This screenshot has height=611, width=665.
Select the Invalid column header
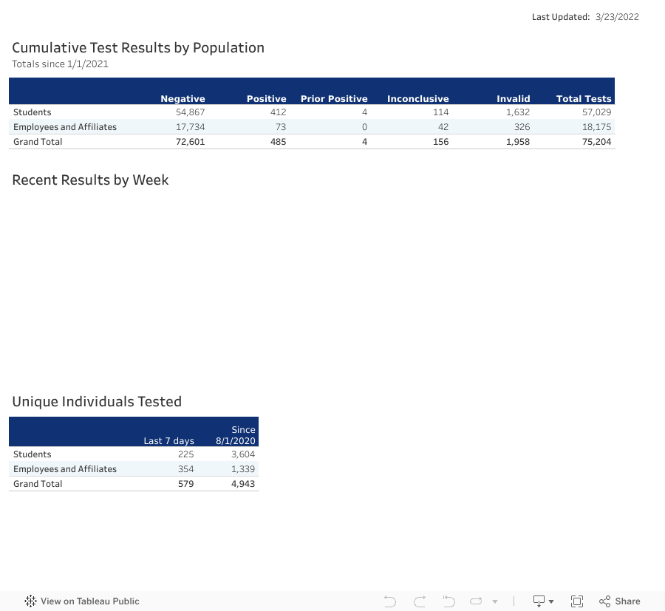513,99
